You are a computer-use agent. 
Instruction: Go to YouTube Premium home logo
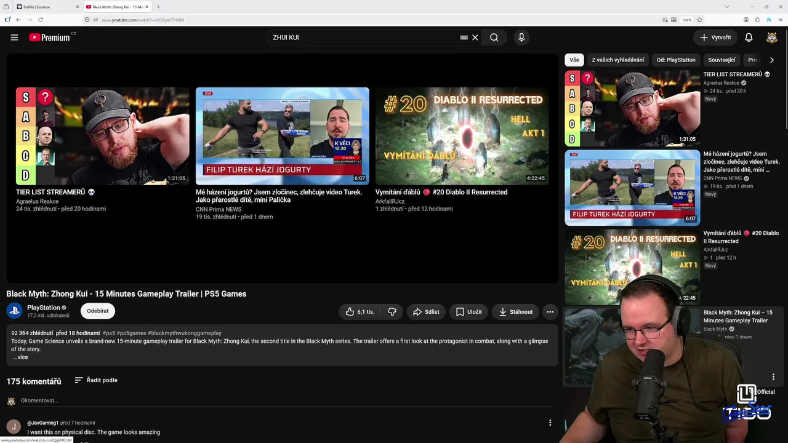(x=49, y=38)
